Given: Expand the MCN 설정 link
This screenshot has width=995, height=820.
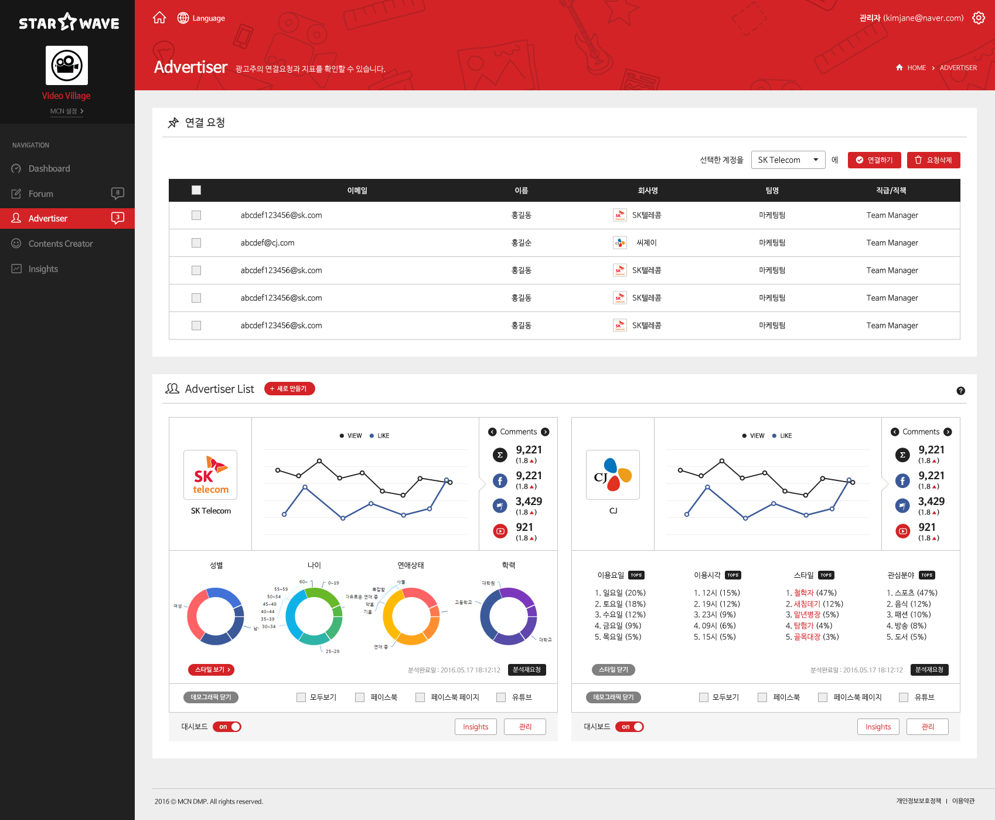Looking at the screenshot, I should (x=66, y=111).
